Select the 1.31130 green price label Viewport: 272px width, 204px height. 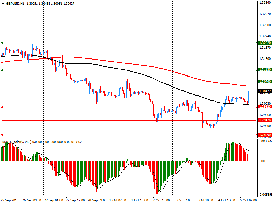[x=265, y=69]
